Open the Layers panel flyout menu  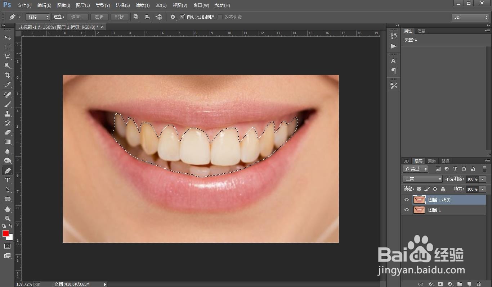coord(487,161)
